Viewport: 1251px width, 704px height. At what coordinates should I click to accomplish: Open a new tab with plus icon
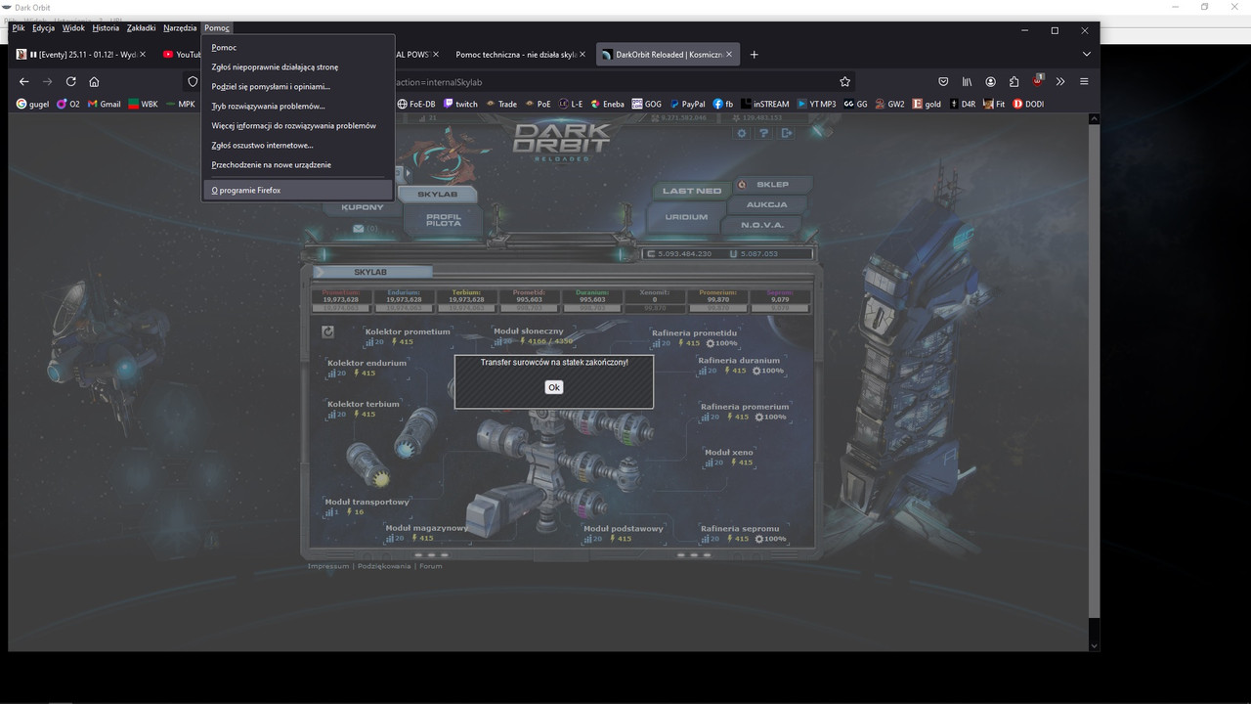754,55
